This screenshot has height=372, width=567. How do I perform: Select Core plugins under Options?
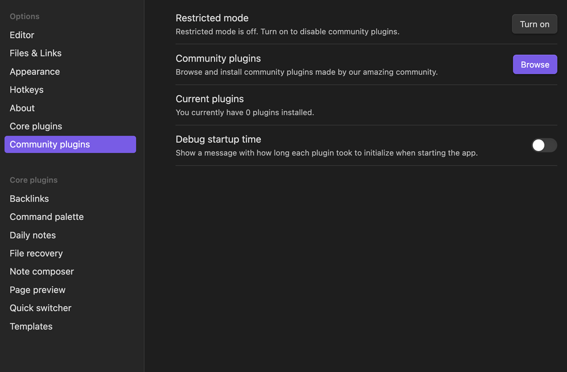(70, 126)
